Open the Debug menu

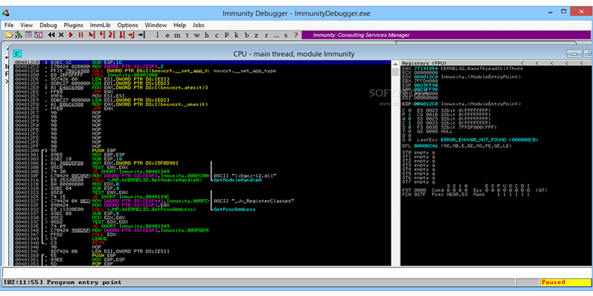point(48,25)
